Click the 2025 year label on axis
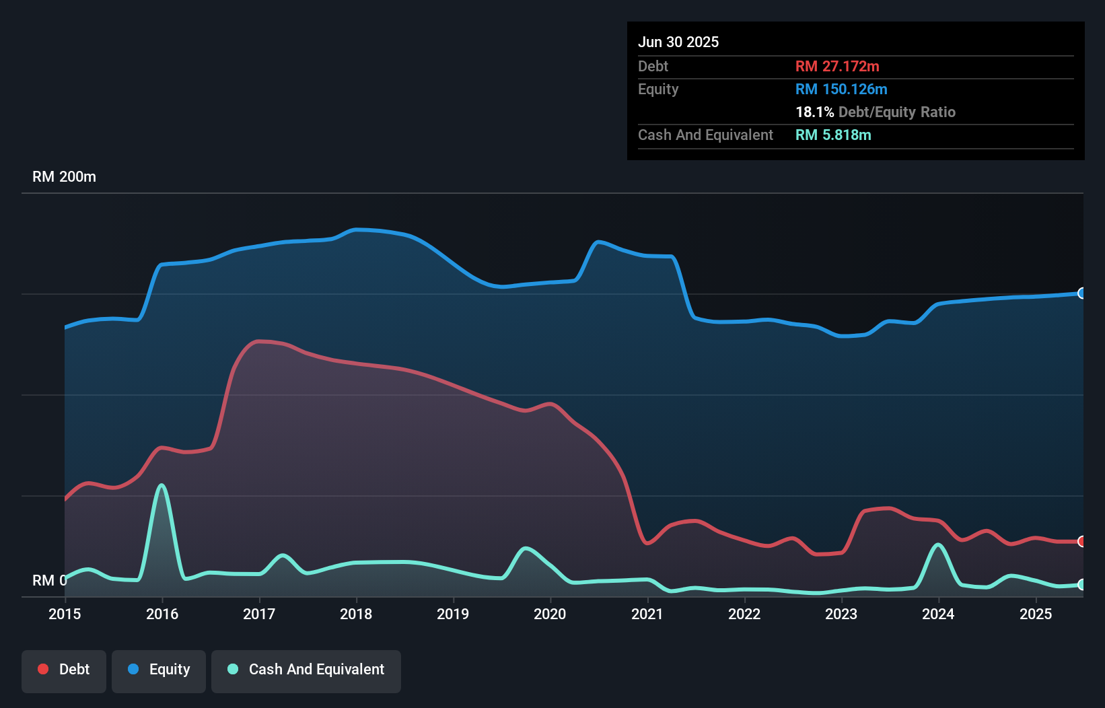Screen dimensions: 1105x708 pyautogui.click(x=1036, y=614)
